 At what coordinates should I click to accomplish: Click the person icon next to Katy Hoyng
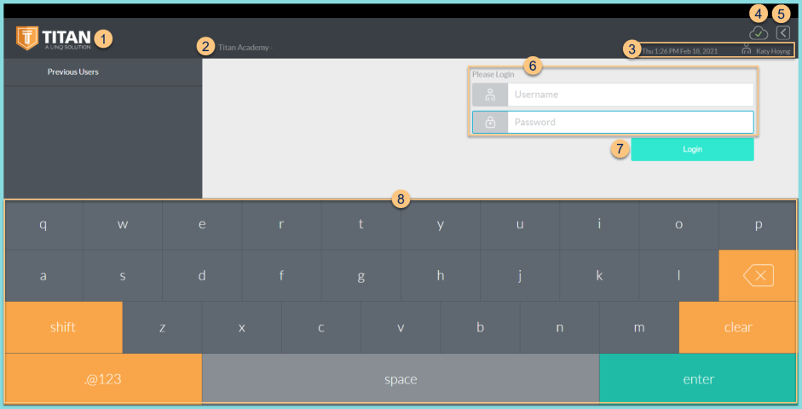click(747, 49)
